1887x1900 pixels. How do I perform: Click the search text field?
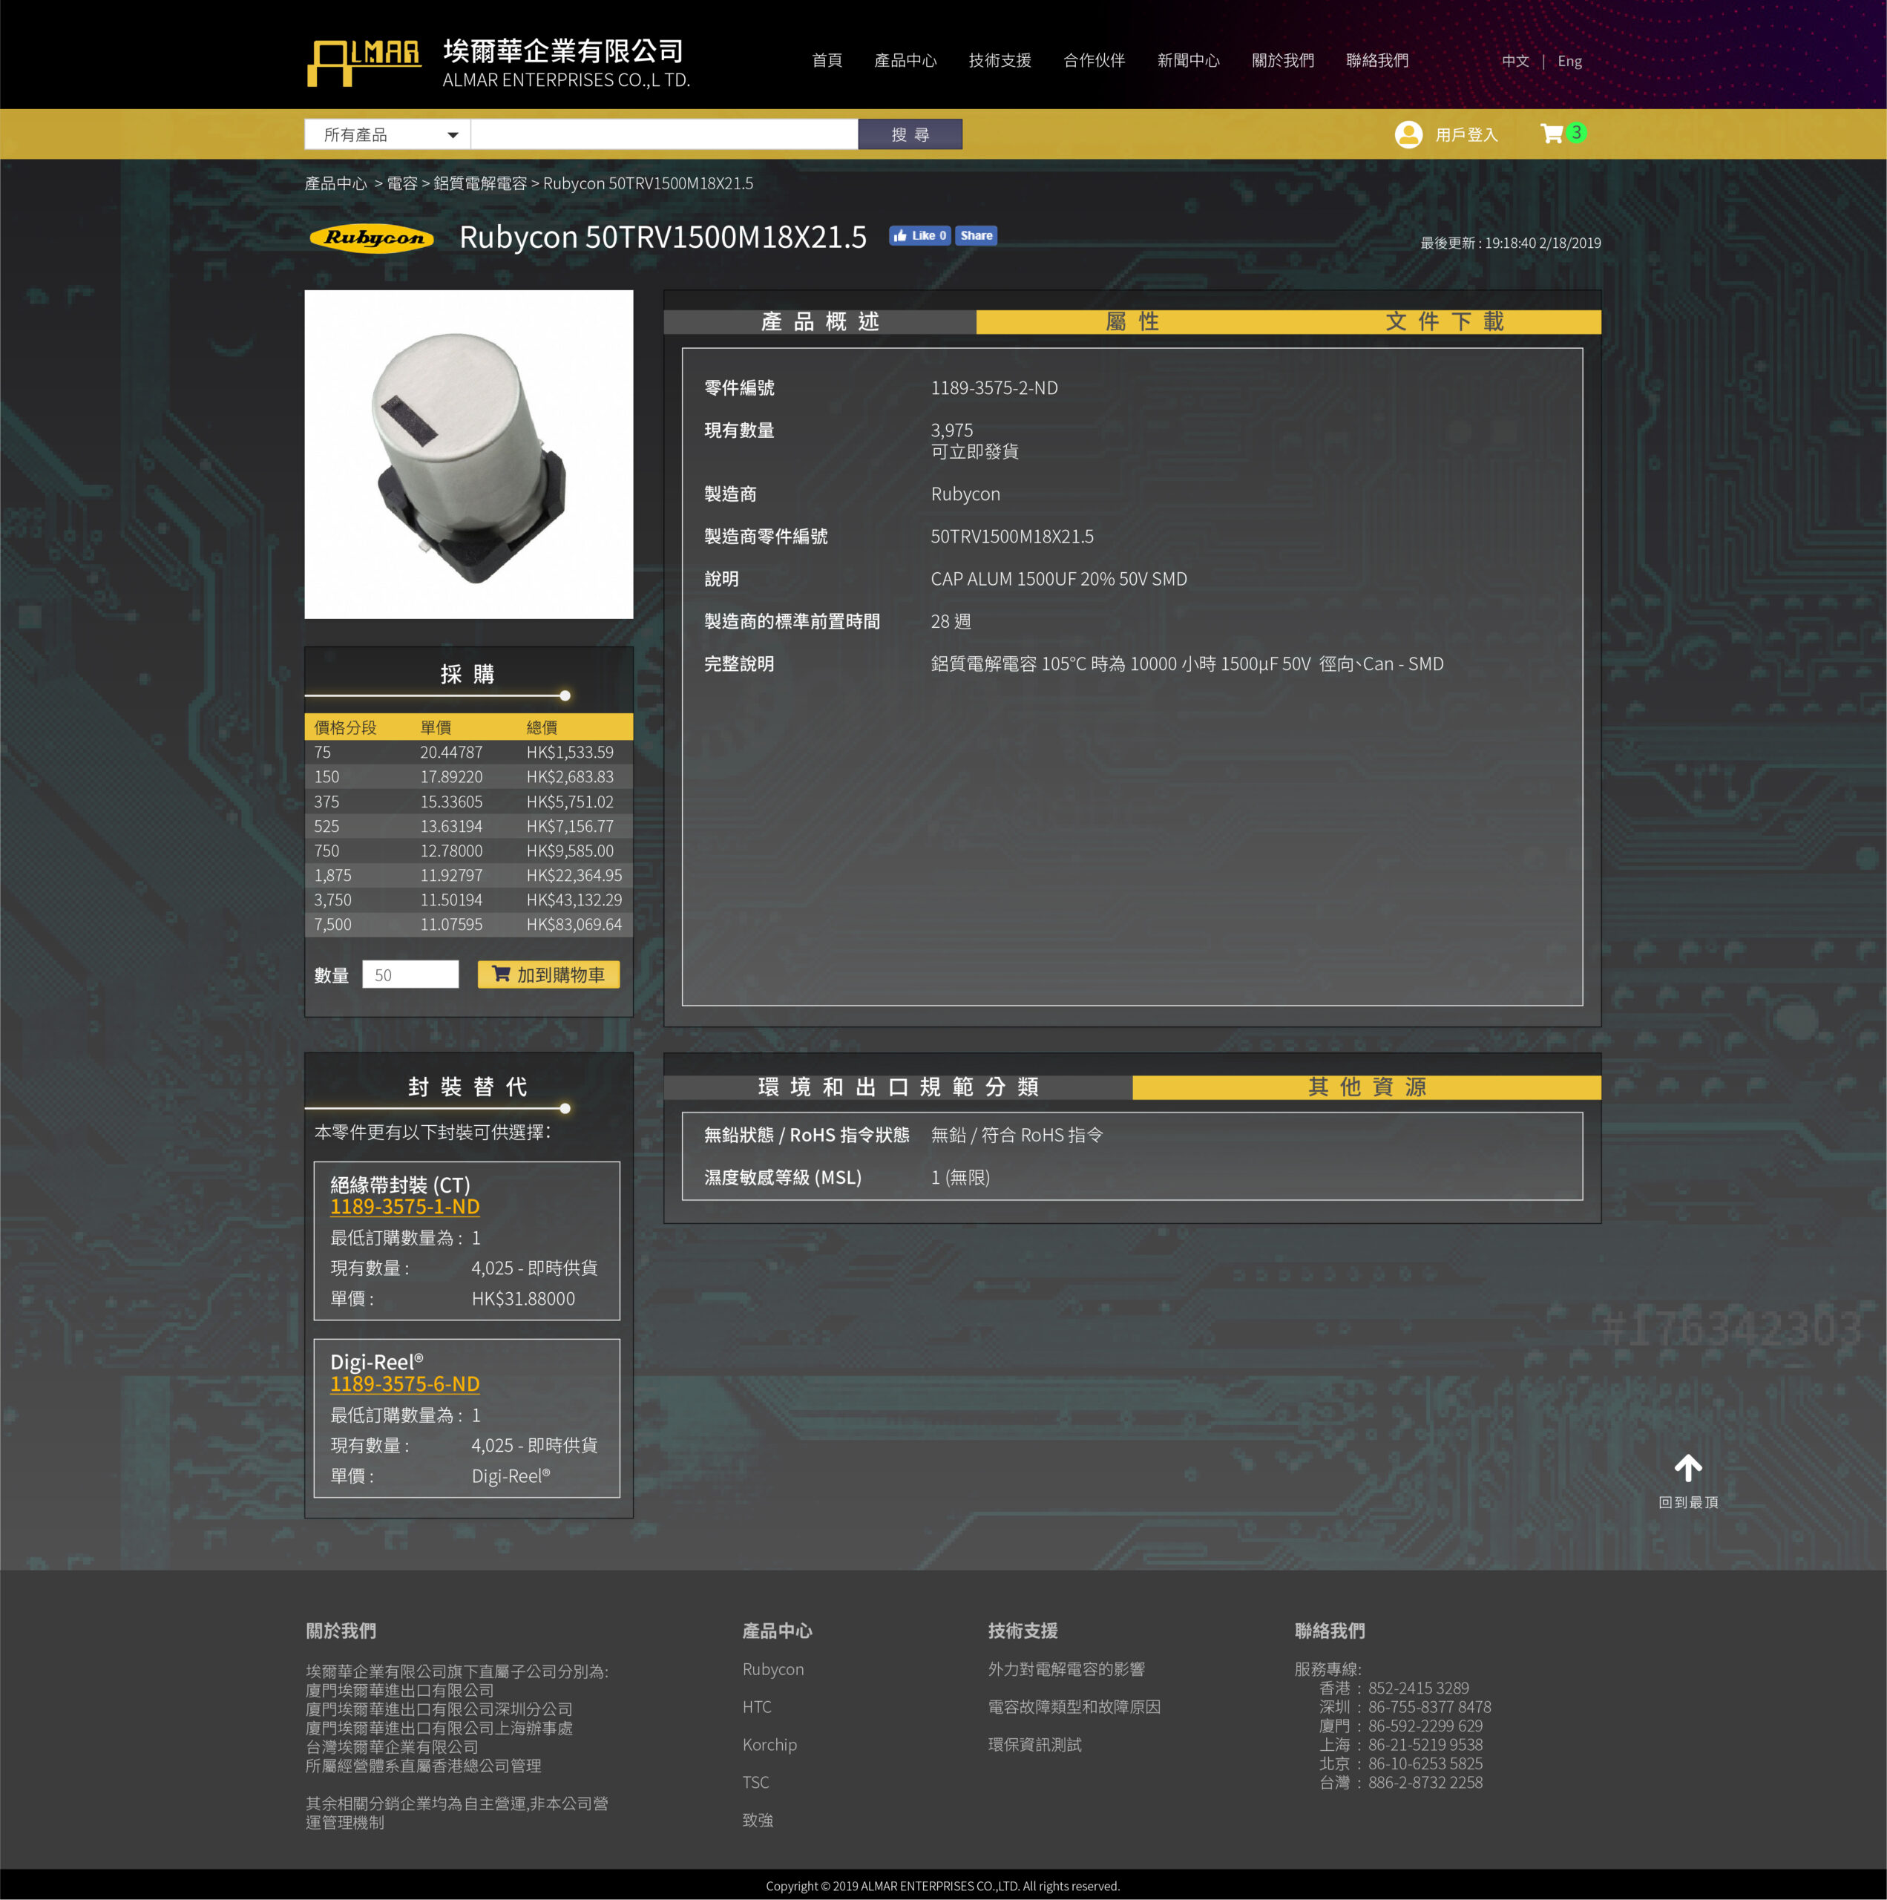(x=665, y=135)
